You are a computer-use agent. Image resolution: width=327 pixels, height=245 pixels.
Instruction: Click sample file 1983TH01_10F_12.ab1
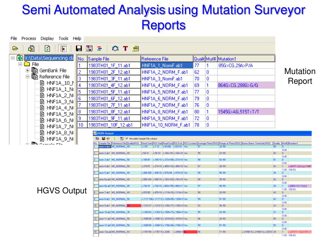pyautogui.click(x=114, y=125)
